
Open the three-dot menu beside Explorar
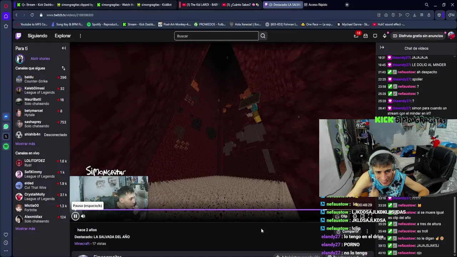tap(80, 36)
